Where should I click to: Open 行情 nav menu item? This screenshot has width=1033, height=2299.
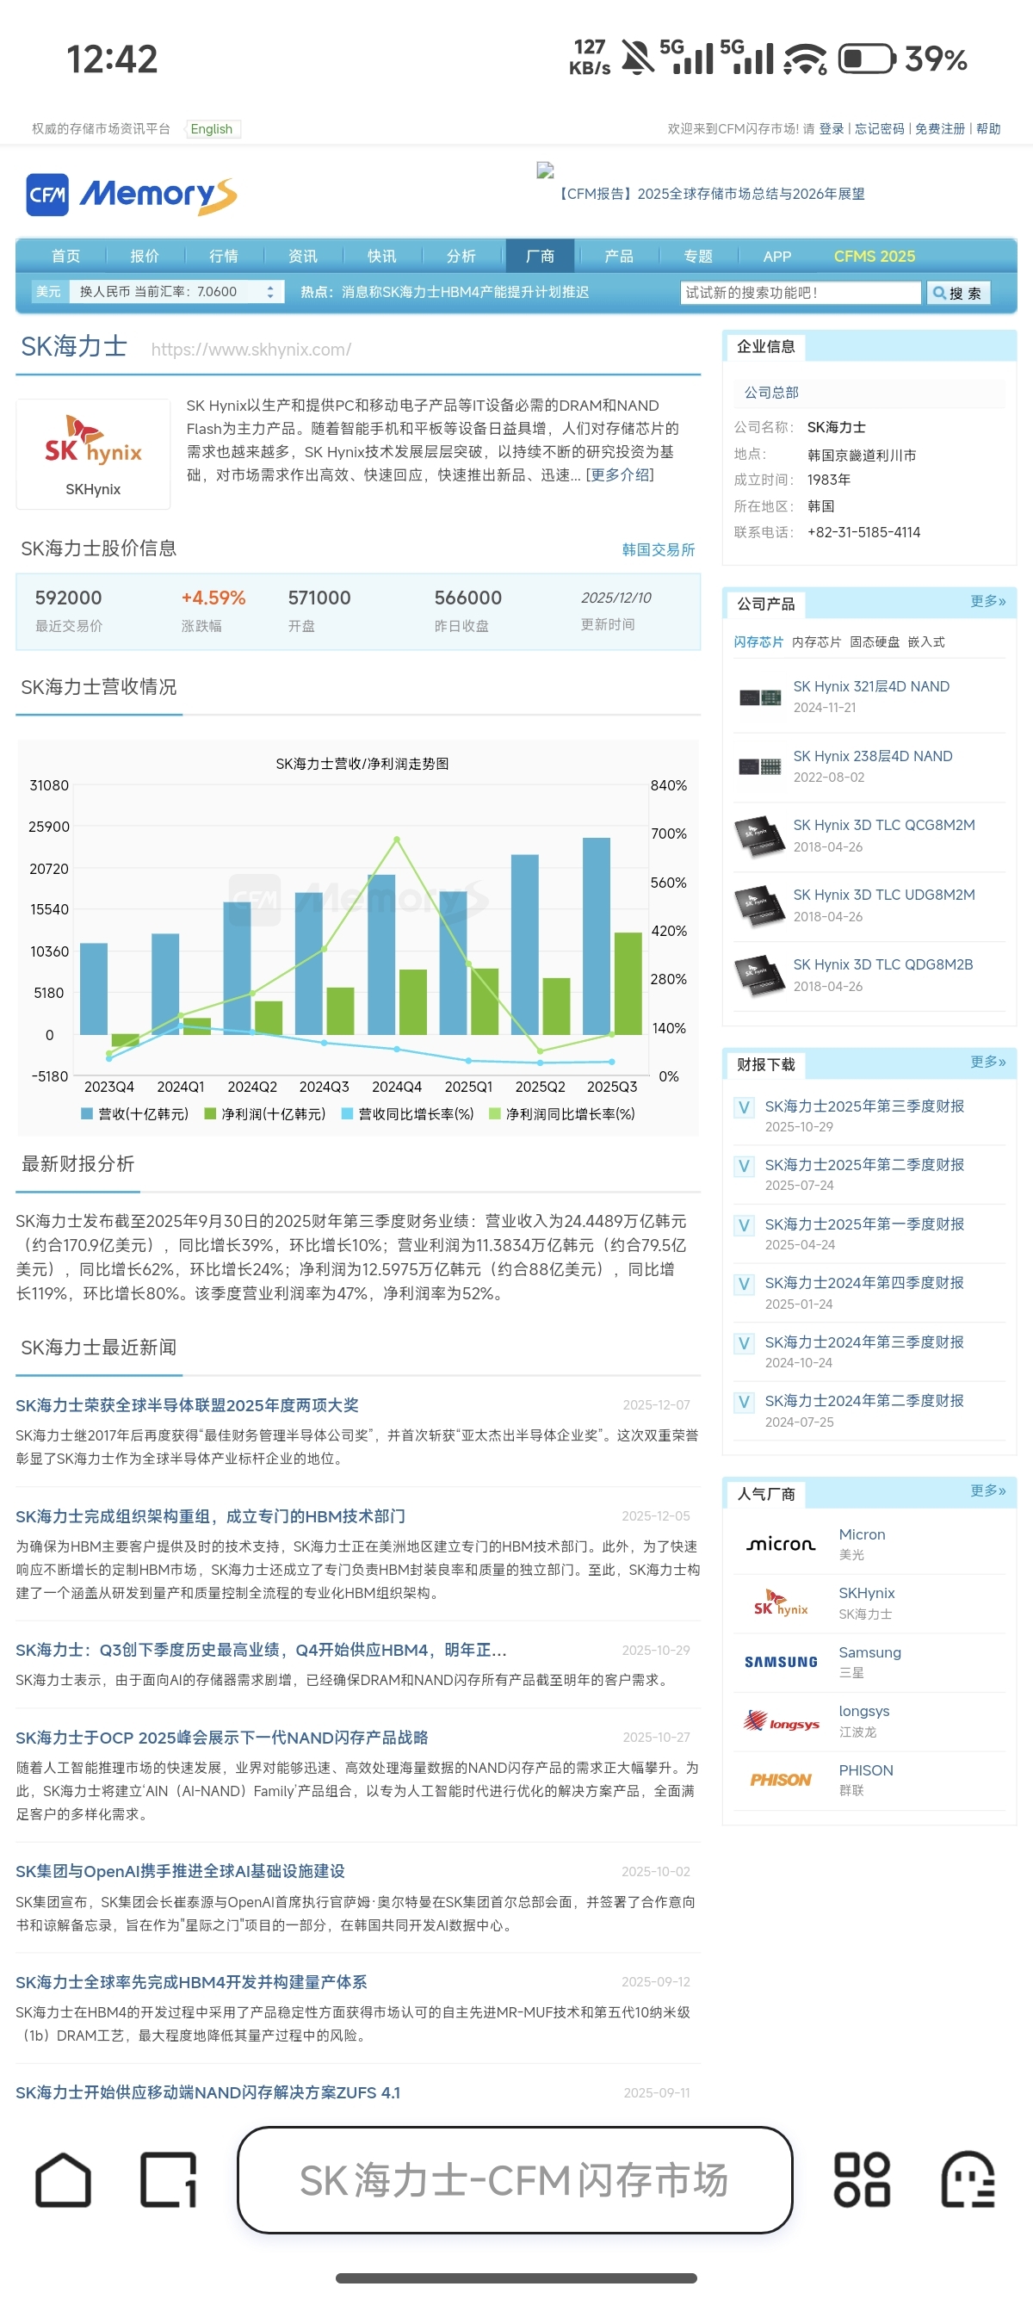223,256
